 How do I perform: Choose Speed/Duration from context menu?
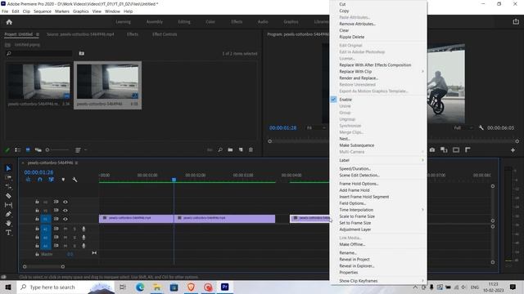tap(355, 169)
